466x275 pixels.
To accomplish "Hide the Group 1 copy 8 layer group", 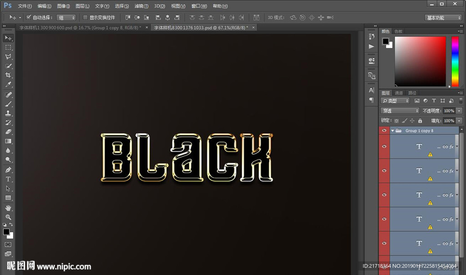I will 384,131.
